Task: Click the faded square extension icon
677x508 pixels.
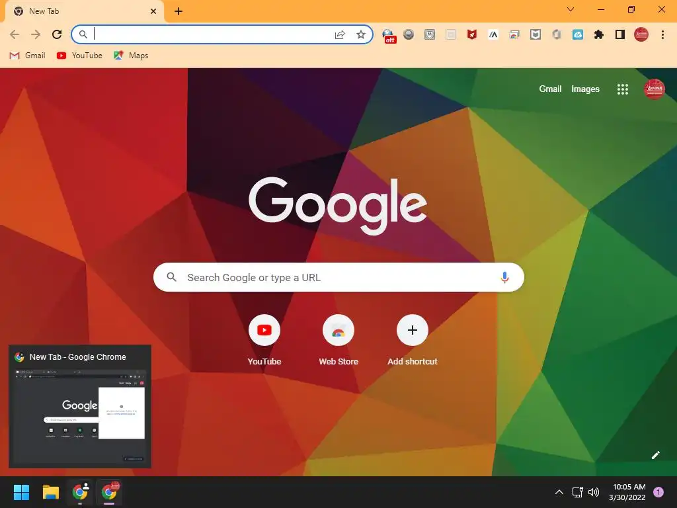Action: point(451,34)
